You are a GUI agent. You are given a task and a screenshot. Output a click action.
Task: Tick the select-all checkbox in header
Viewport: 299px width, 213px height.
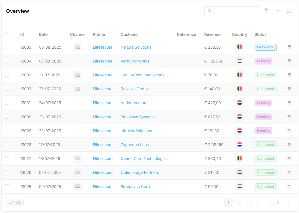7,34
